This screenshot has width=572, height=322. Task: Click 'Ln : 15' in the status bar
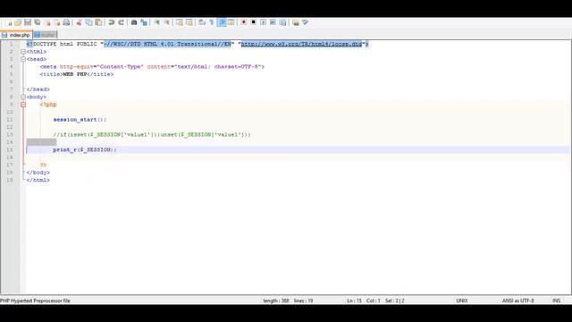[354, 301]
